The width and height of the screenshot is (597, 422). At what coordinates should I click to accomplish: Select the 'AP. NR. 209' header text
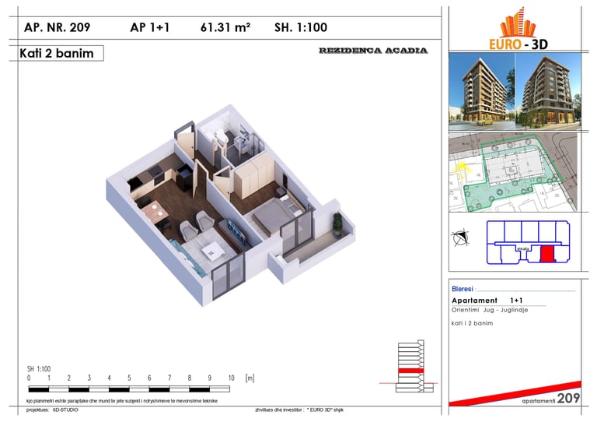57,27
